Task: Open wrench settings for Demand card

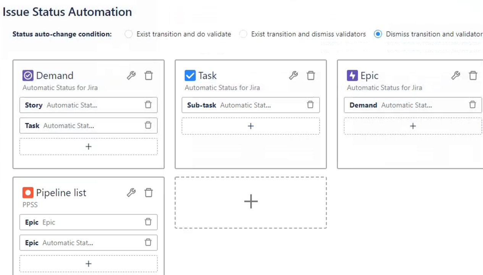Action: (131, 76)
